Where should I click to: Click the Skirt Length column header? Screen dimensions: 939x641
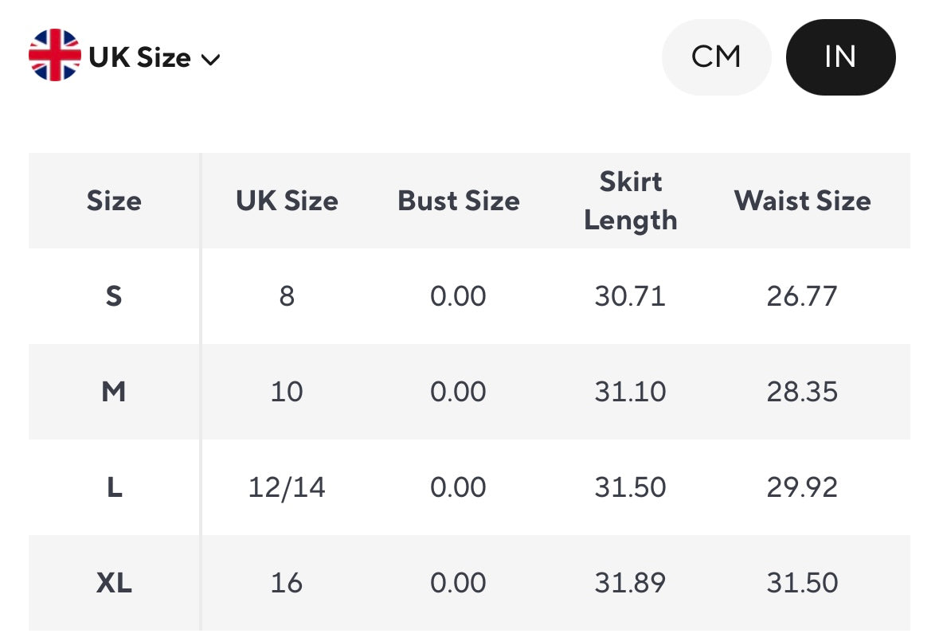point(631,201)
